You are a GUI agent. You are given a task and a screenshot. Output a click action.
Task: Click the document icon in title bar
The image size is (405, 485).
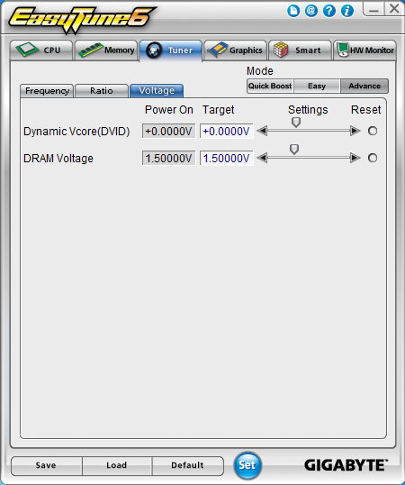[x=293, y=12]
